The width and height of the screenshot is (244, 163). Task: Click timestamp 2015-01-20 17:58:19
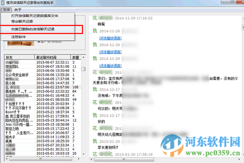click(134, 154)
